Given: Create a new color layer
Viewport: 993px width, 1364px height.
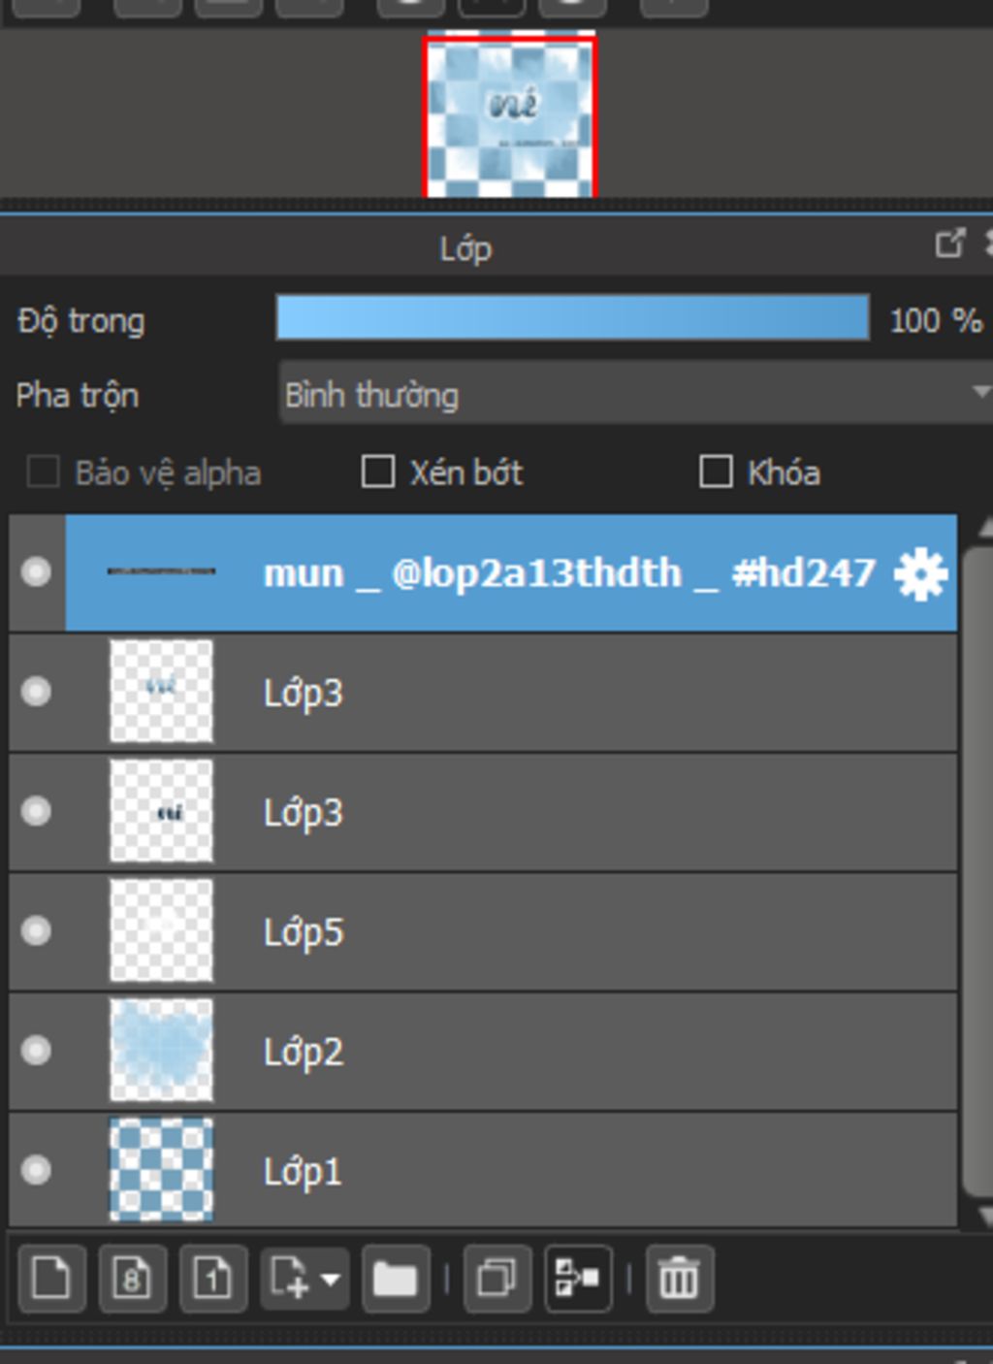Looking at the screenshot, I should click(x=51, y=1279).
